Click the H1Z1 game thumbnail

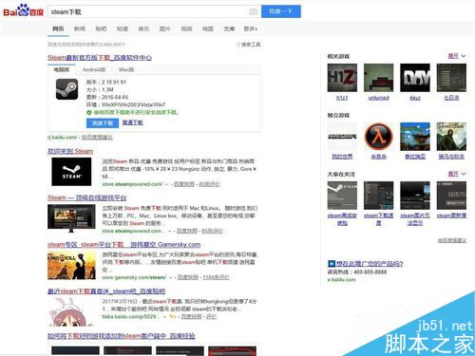pyautogui.click(x=342, y=78)
